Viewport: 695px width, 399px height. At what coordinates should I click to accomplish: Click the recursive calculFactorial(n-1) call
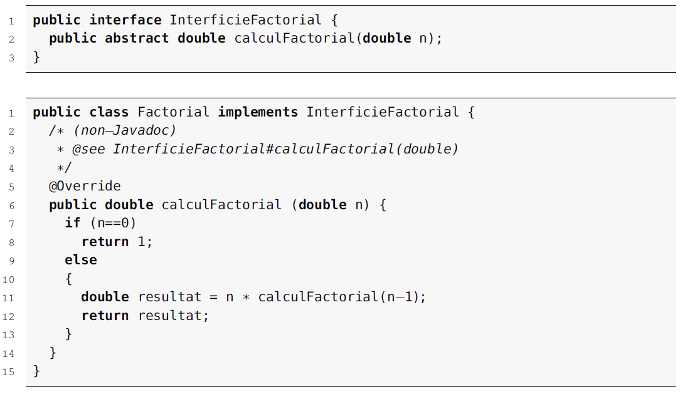341,297
